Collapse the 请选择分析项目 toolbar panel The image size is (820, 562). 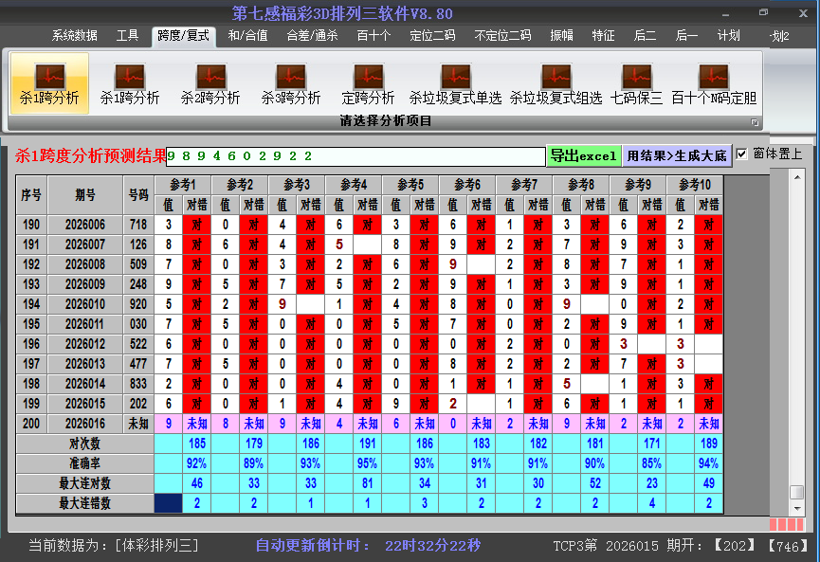click(756, 120)
